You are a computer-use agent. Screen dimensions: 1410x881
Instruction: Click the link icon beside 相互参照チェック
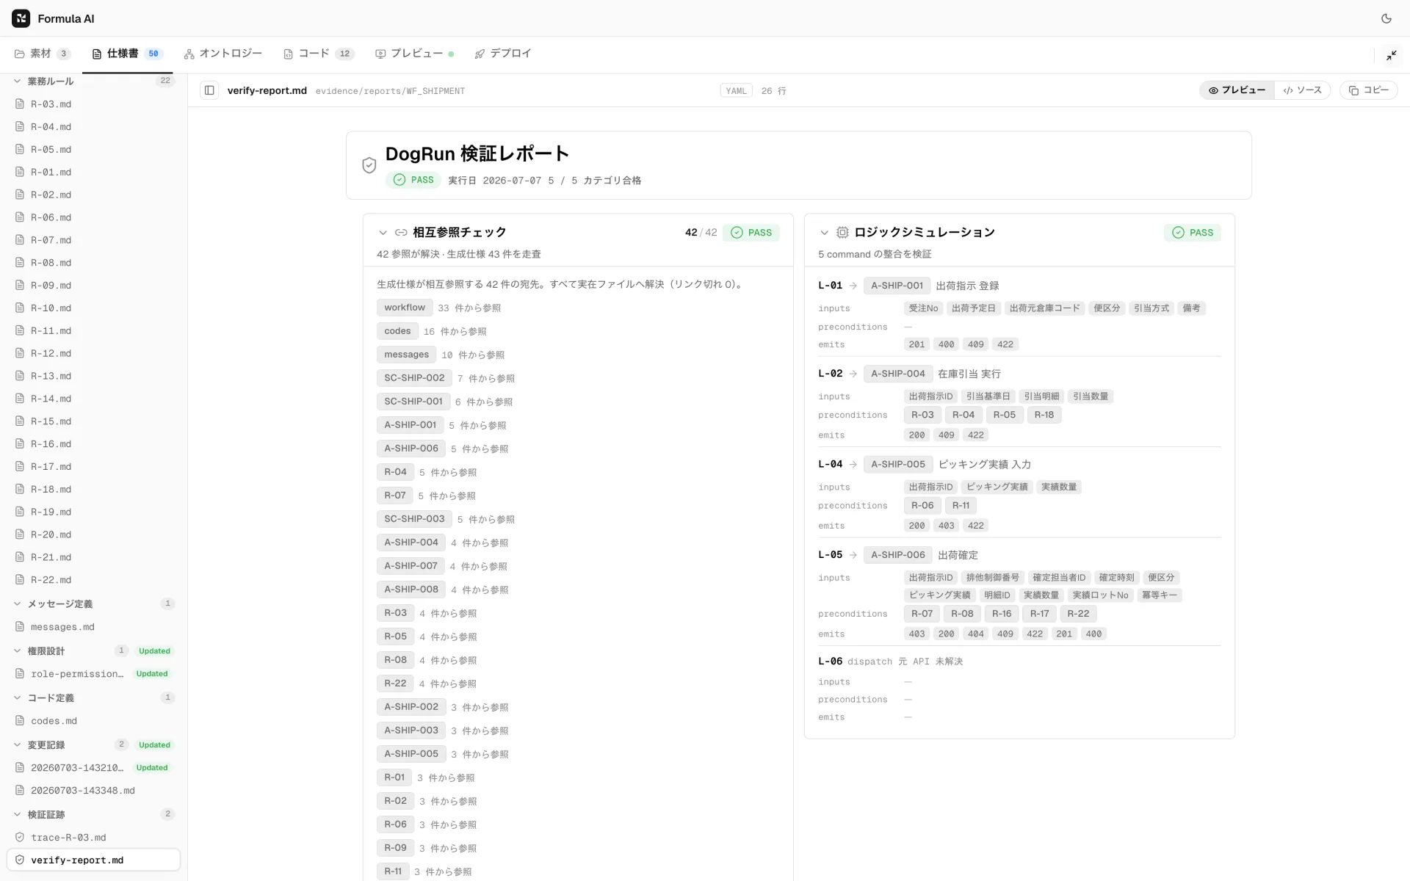[x=401, y=233]
